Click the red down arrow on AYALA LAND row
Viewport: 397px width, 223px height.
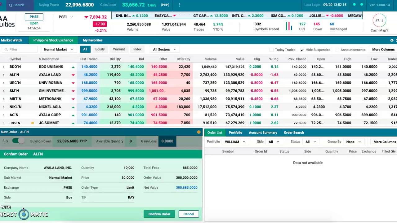(x=73, y=75)
